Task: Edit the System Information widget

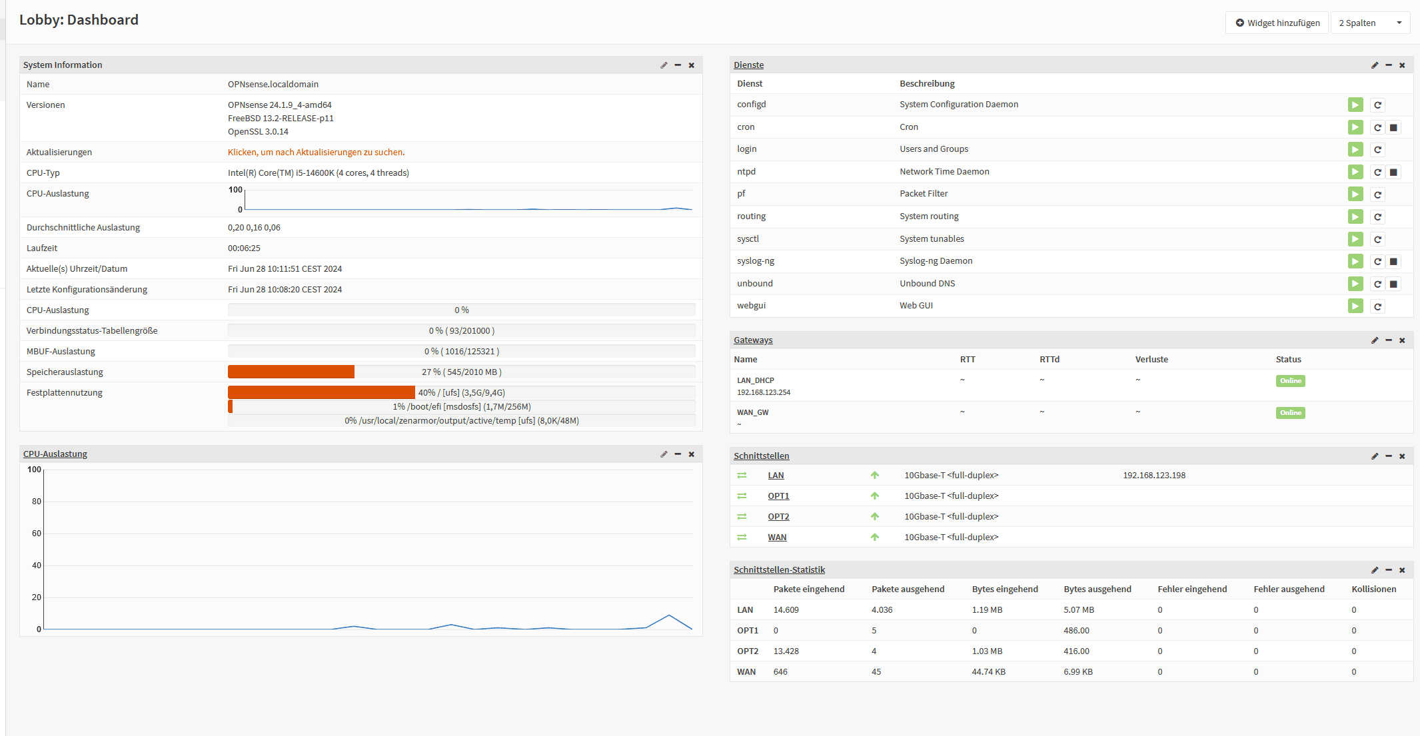Action: pos(664,65)
